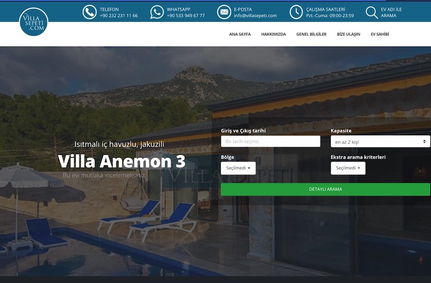The image size is (431, 283).
Task: Expand the Ekstra arama kriterleri dropdown
Action: tap(348, 168)
